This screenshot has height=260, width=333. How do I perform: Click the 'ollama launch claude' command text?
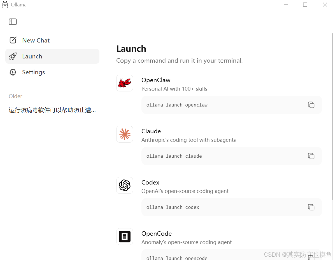(x=174, y=156)
